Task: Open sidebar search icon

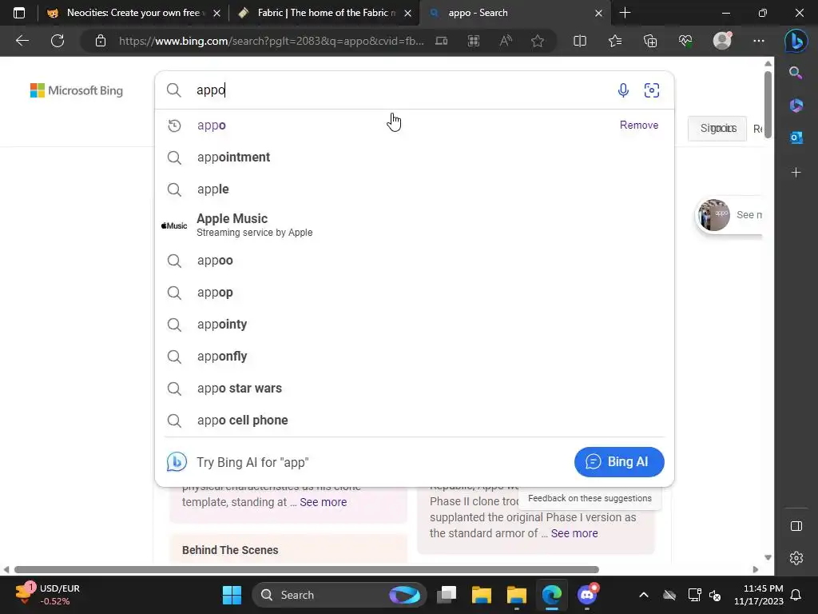Action: click(796, 73)
